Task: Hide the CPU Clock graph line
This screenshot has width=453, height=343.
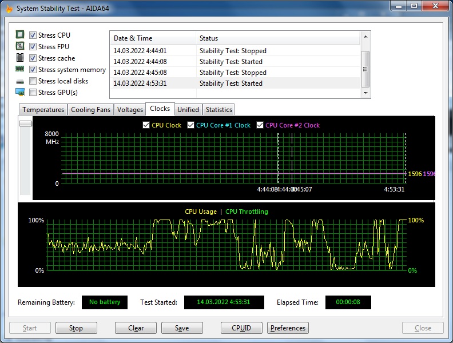Action: (146, 125)
